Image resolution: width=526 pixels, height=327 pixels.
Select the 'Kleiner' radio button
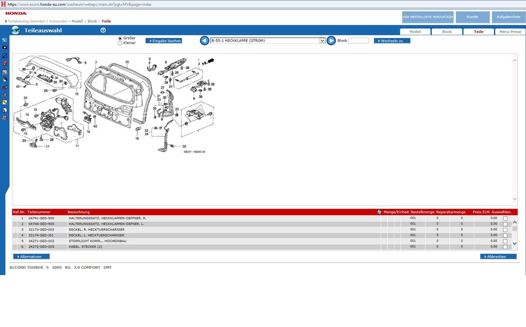tap(120, 43)
